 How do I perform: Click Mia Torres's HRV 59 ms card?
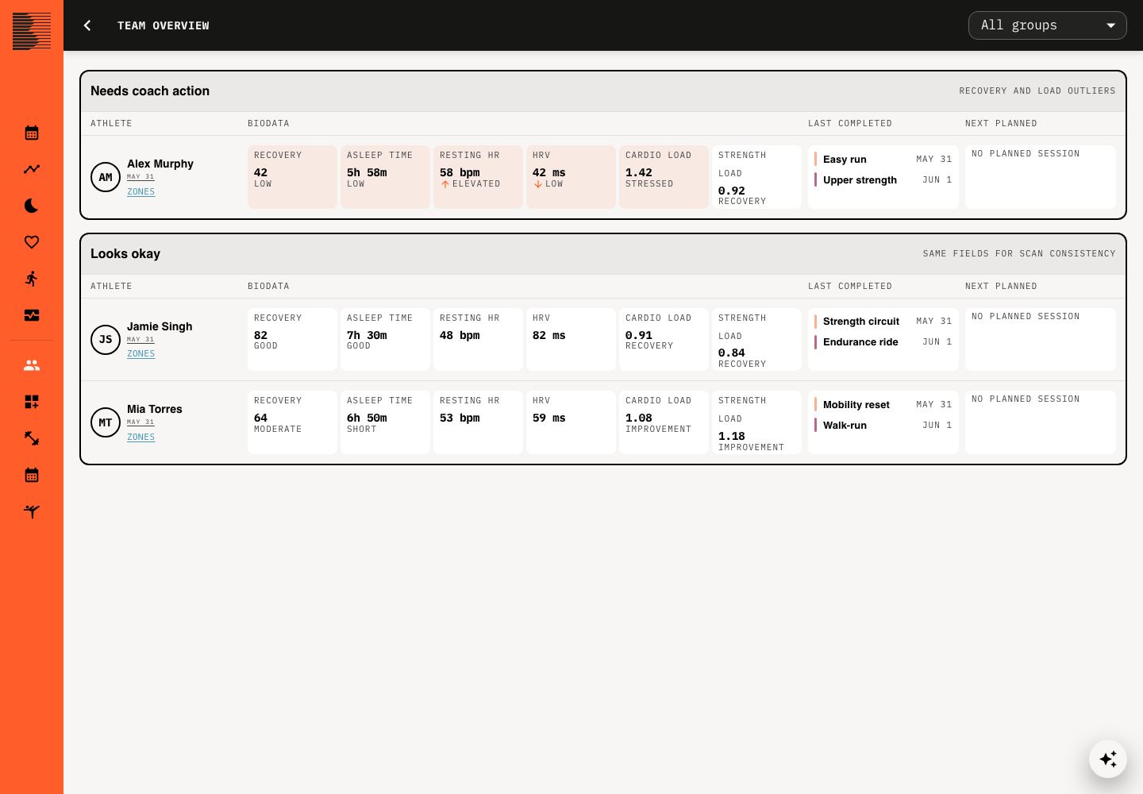tap(571, 422)
